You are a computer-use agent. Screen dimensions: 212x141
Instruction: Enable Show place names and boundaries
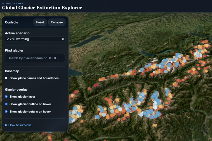[6, 78]
